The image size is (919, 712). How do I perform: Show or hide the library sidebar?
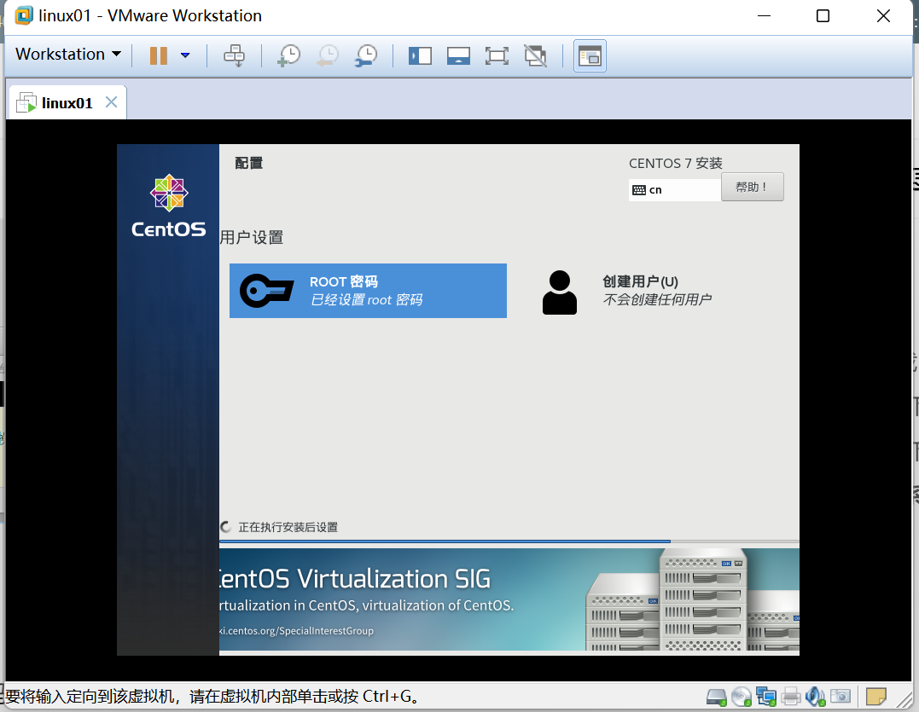click(x=420, y=56)
